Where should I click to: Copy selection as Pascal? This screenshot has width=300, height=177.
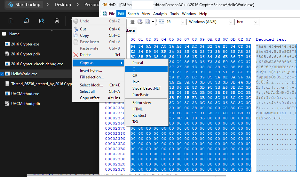click(146, 63)
